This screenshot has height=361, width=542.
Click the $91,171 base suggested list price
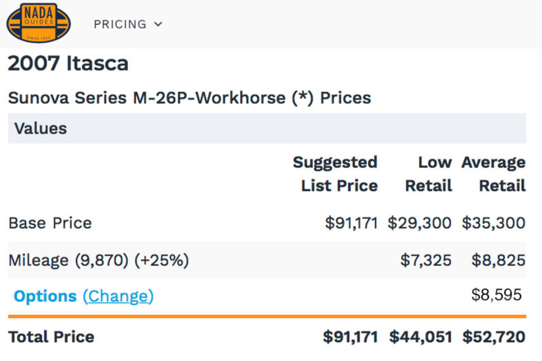351,223
